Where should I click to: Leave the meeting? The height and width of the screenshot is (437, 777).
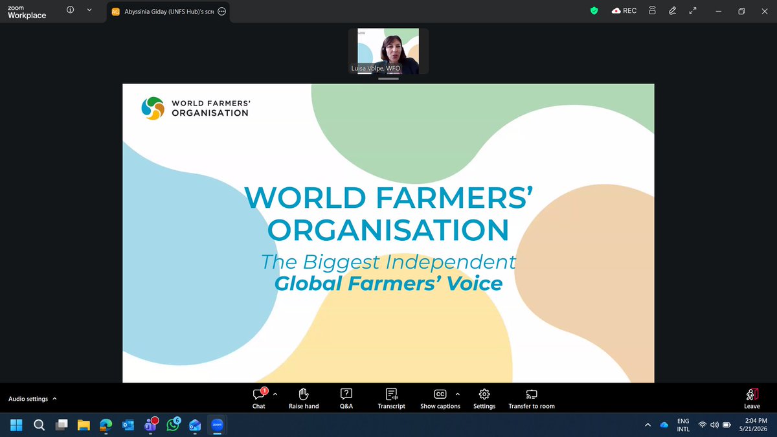pyautogui.click(x=752, y=398)
